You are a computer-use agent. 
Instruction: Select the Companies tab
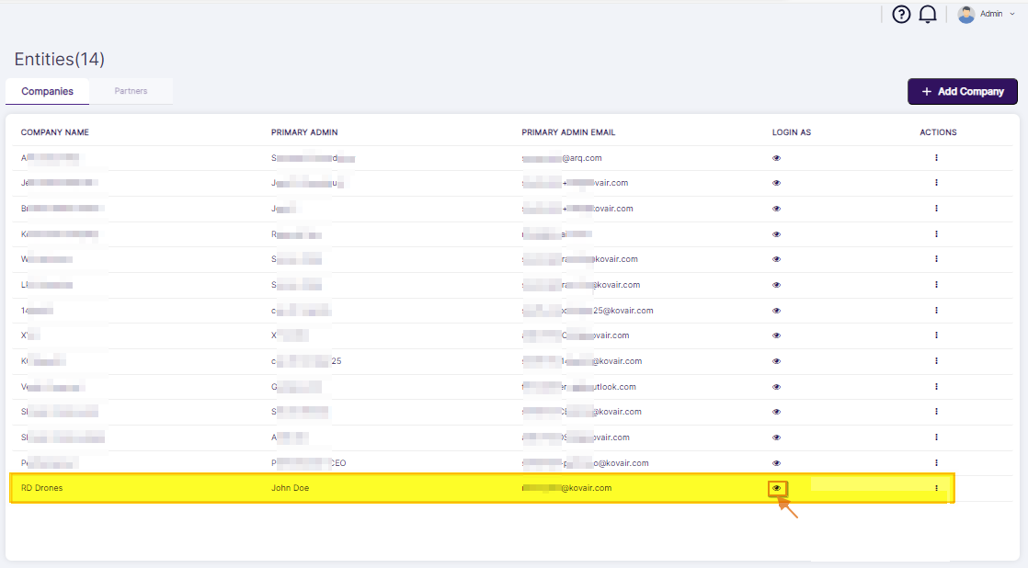(47, 92)
